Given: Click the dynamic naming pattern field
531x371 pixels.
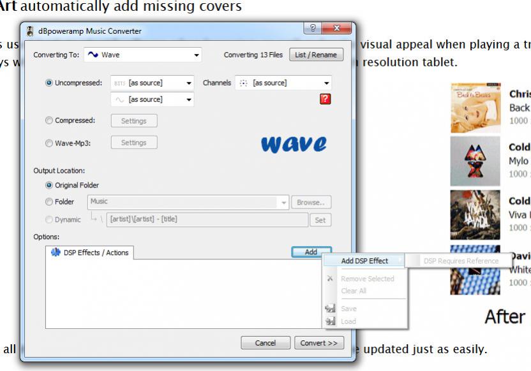Looking at the screenshot, I should [x=207, y=219].
